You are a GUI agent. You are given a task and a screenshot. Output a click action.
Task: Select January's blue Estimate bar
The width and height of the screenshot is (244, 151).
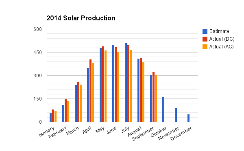(x=50, y=117)
